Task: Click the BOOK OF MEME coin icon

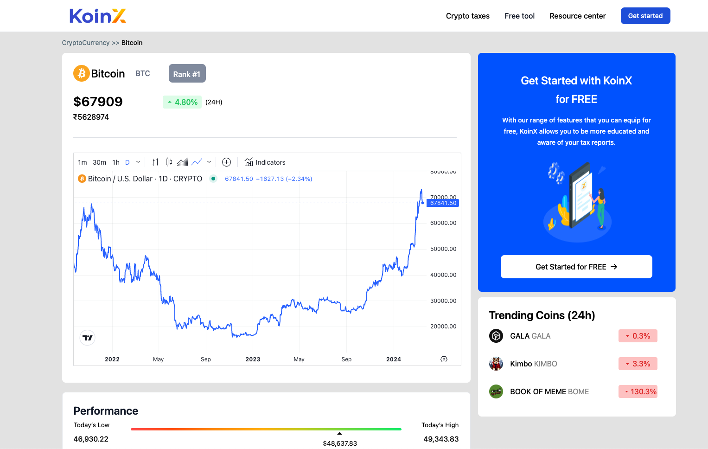Action: point(496,391)
